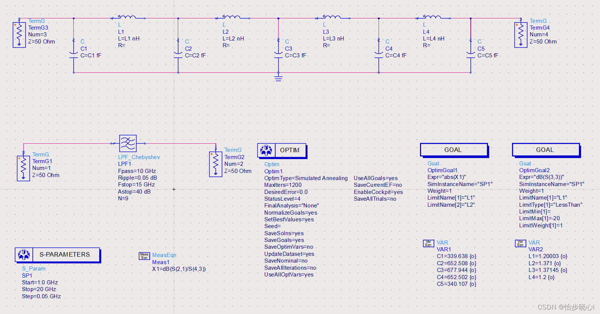Click the Fstop=15 GHz parameter
This screenshot has width=600, height=314.
tap(136, 185)
